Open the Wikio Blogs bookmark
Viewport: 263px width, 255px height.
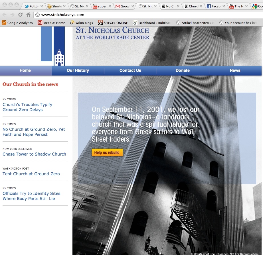click(82, 23)
